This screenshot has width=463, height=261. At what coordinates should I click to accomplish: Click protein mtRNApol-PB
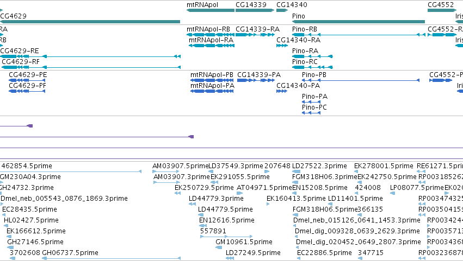212,75
